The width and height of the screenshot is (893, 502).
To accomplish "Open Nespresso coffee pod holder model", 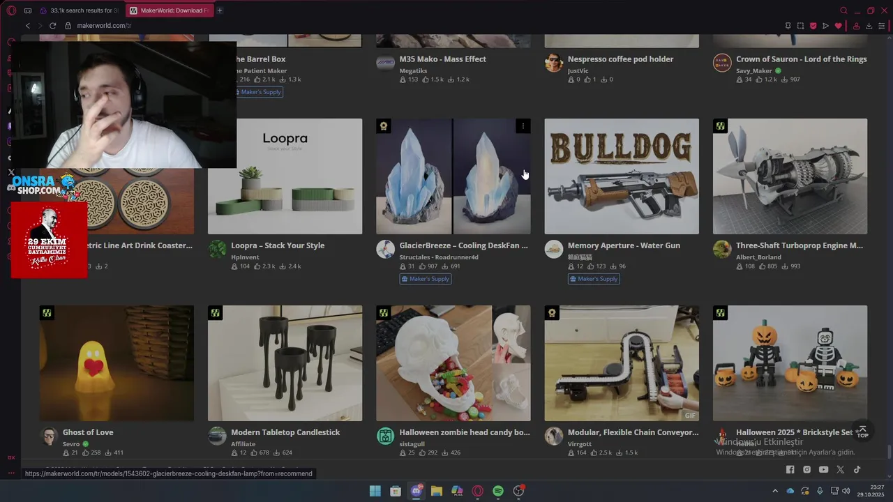I will click(x=620, y=59).
